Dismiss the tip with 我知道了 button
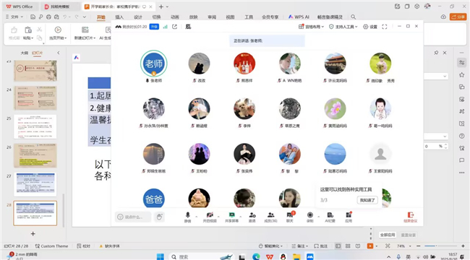 click(367, 200)
